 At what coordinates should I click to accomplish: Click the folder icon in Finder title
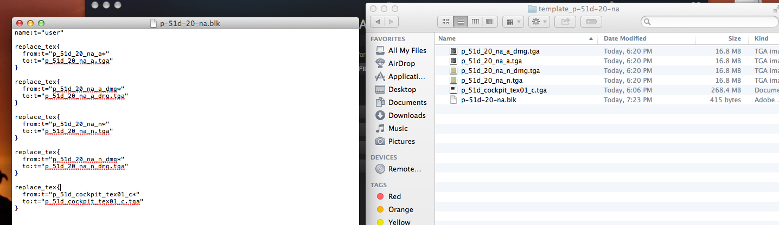click(x=532, y=9)
